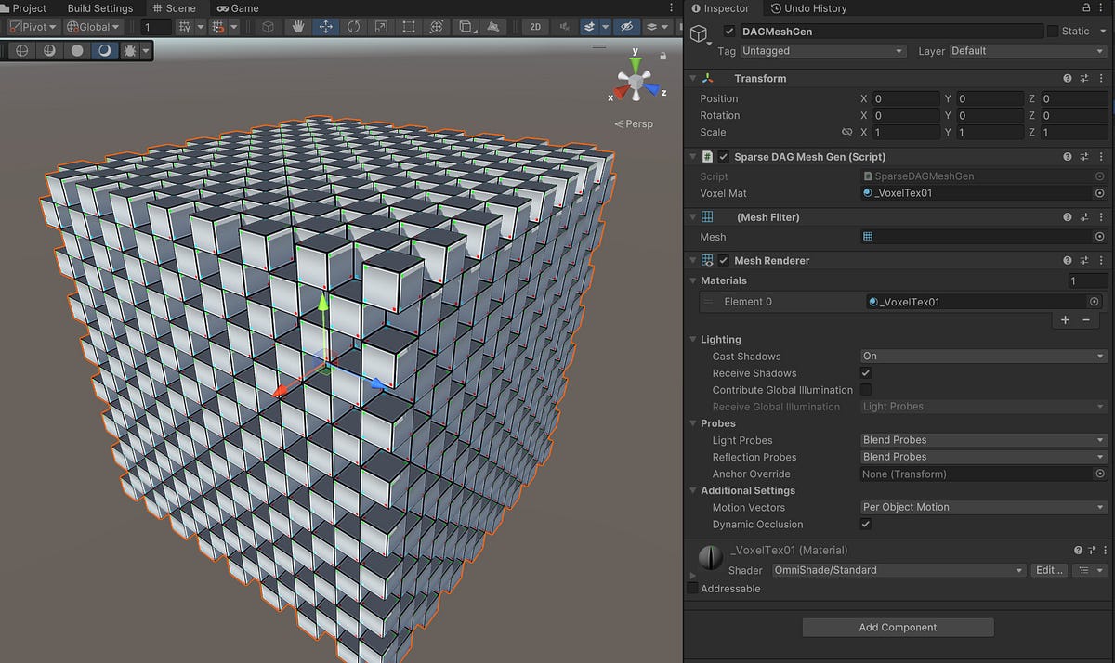Open Mesh Renderer component options menu

point(1101,261)
